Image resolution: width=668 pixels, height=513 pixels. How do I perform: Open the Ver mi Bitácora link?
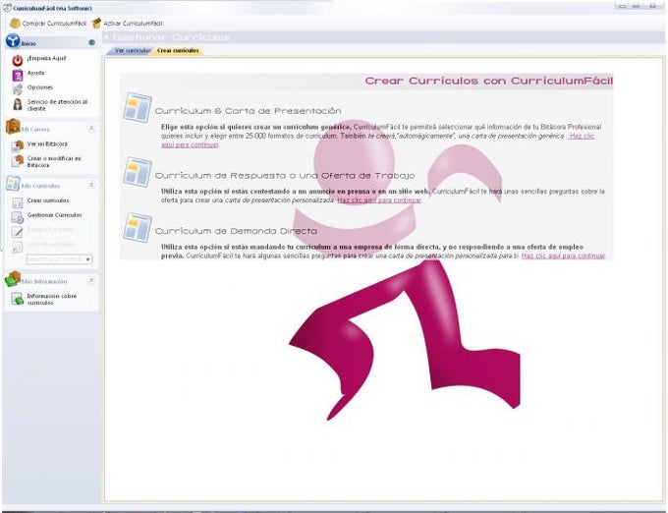47,144
